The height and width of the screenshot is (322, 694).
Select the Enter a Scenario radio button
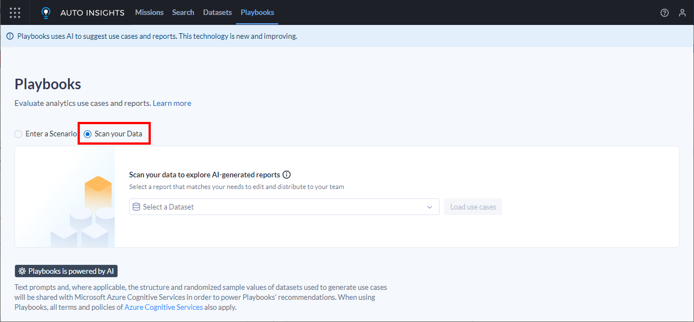(18, 134)
